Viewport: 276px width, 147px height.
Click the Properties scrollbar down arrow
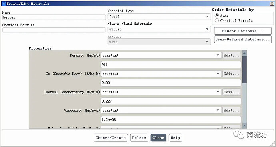[244, 125]
